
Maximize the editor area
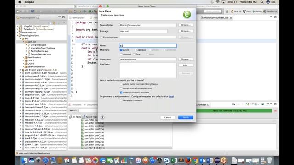pos(275,17)
